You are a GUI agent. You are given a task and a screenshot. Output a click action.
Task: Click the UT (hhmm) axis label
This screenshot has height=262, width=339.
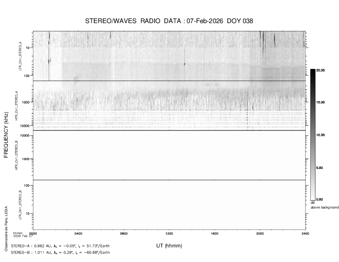pos(169,246)
